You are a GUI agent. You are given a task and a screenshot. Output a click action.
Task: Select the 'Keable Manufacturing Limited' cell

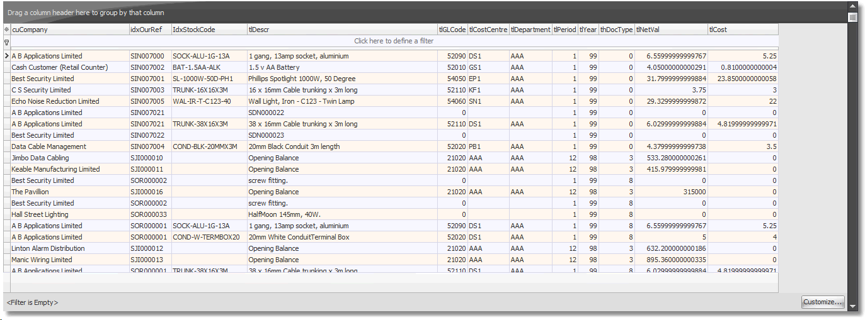(x=69, y=169)
